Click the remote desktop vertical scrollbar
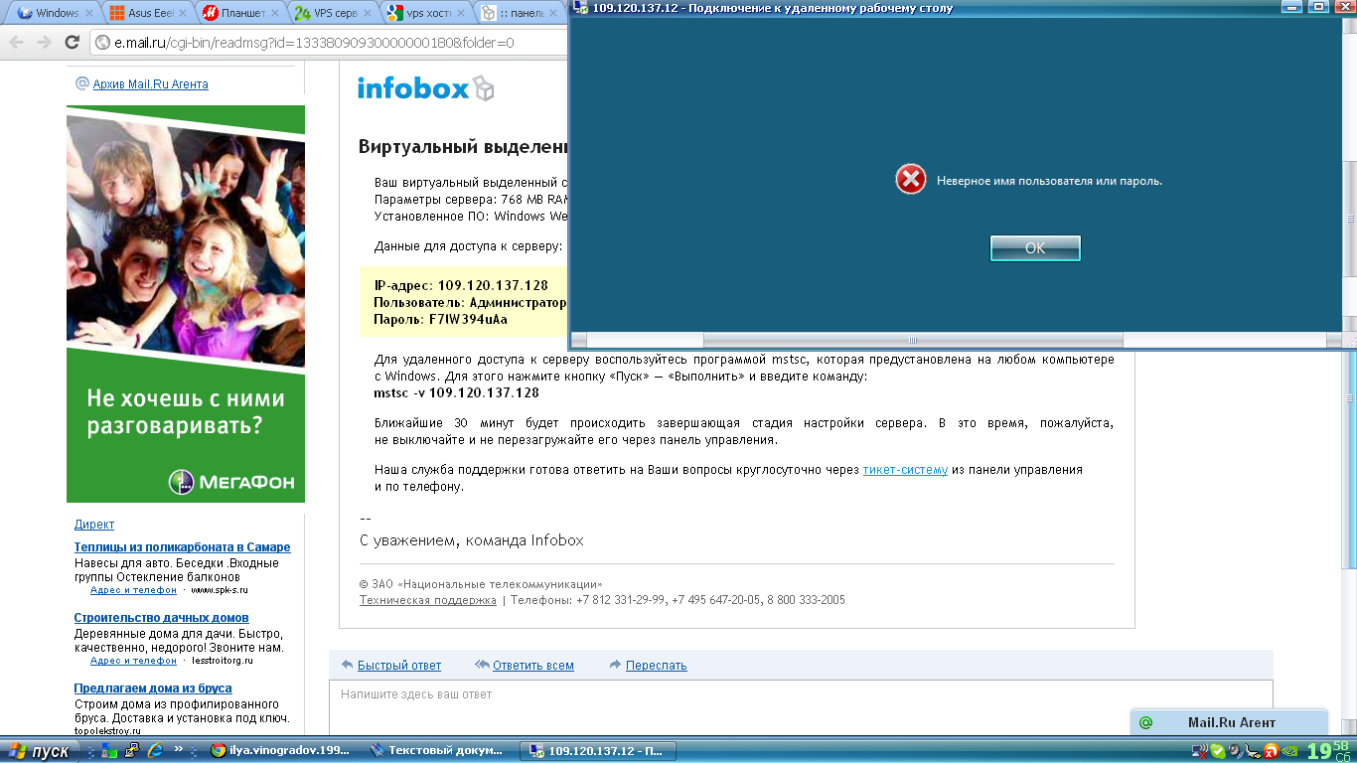The height and width of the screenshot is (763, 1357). pyautogui.click(x=1349, y=174)
